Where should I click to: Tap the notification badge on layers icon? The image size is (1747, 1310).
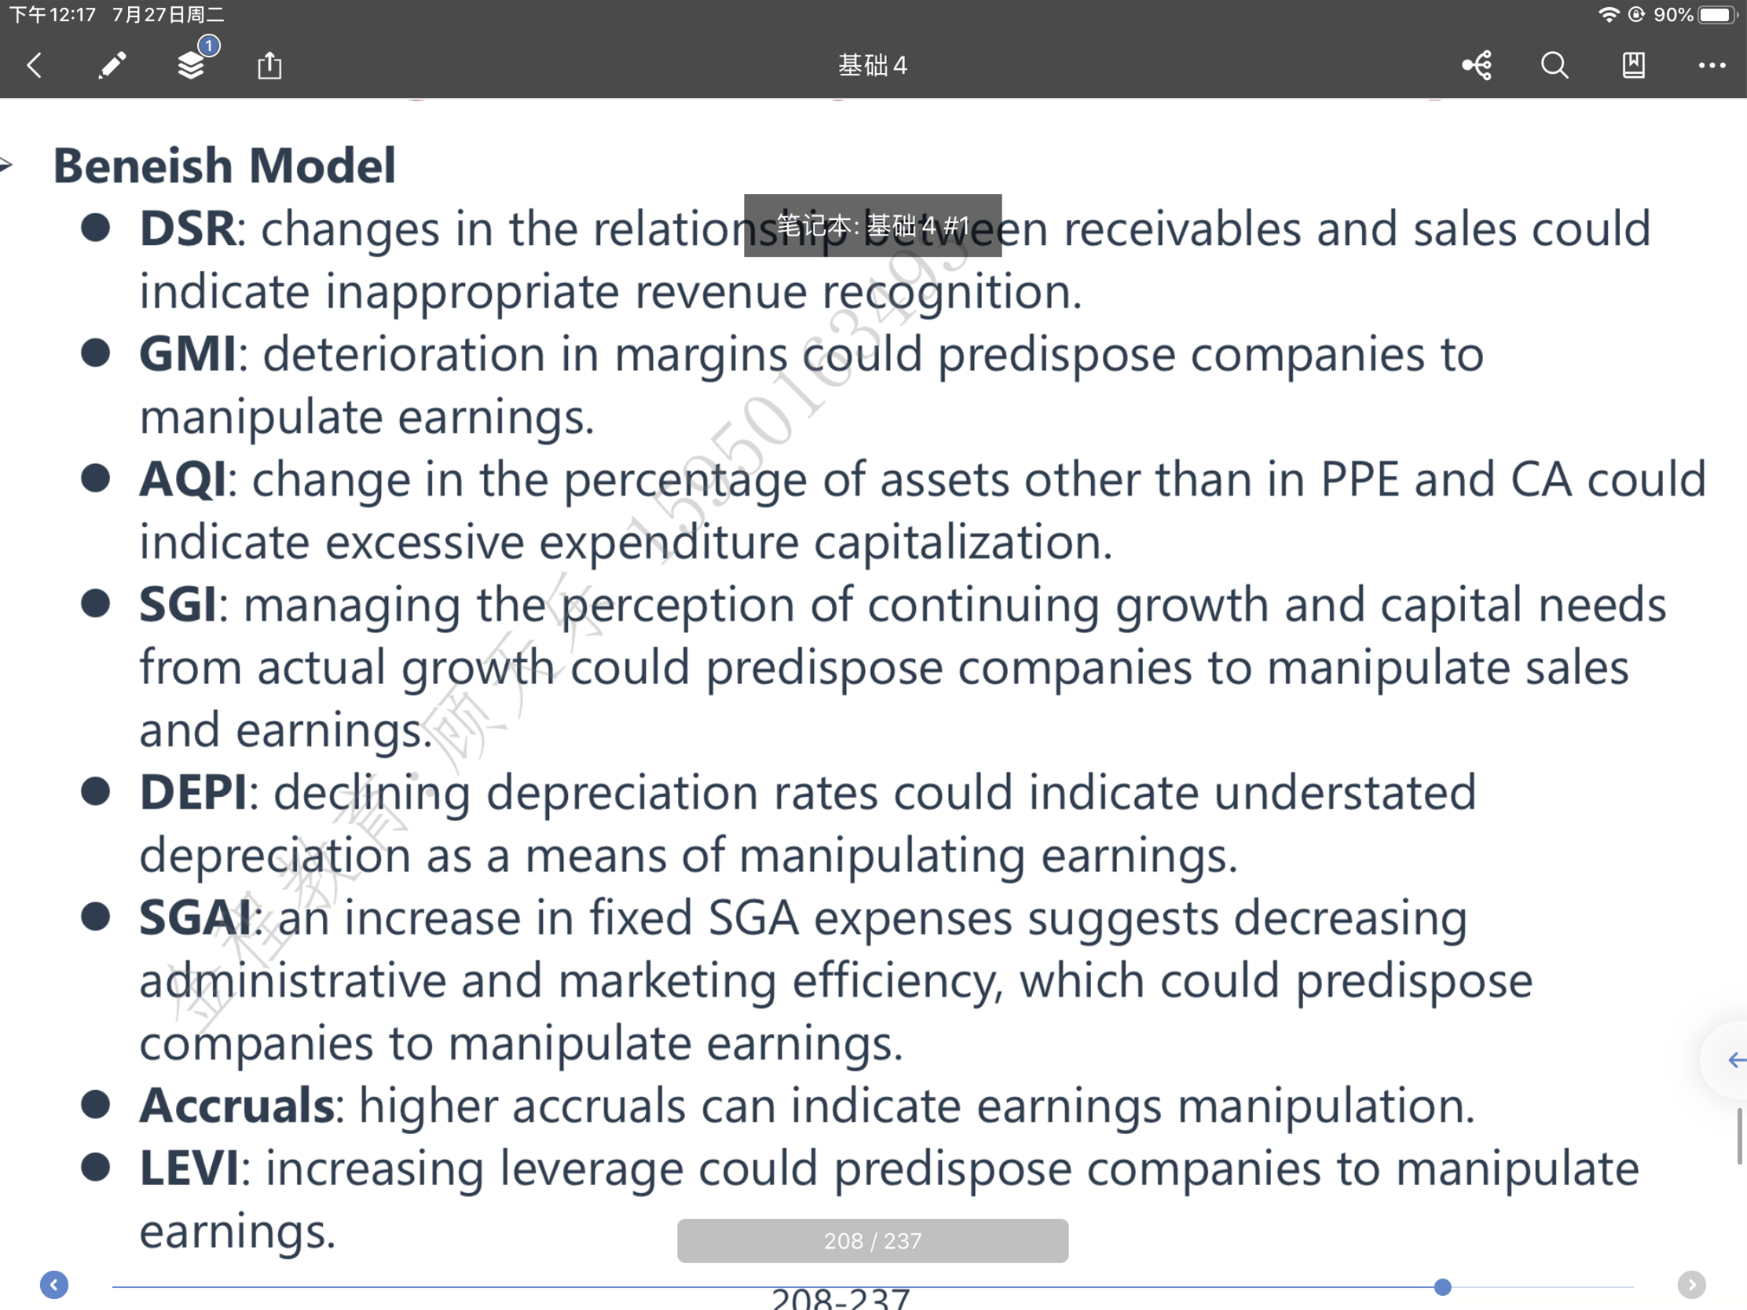point(208,46)
